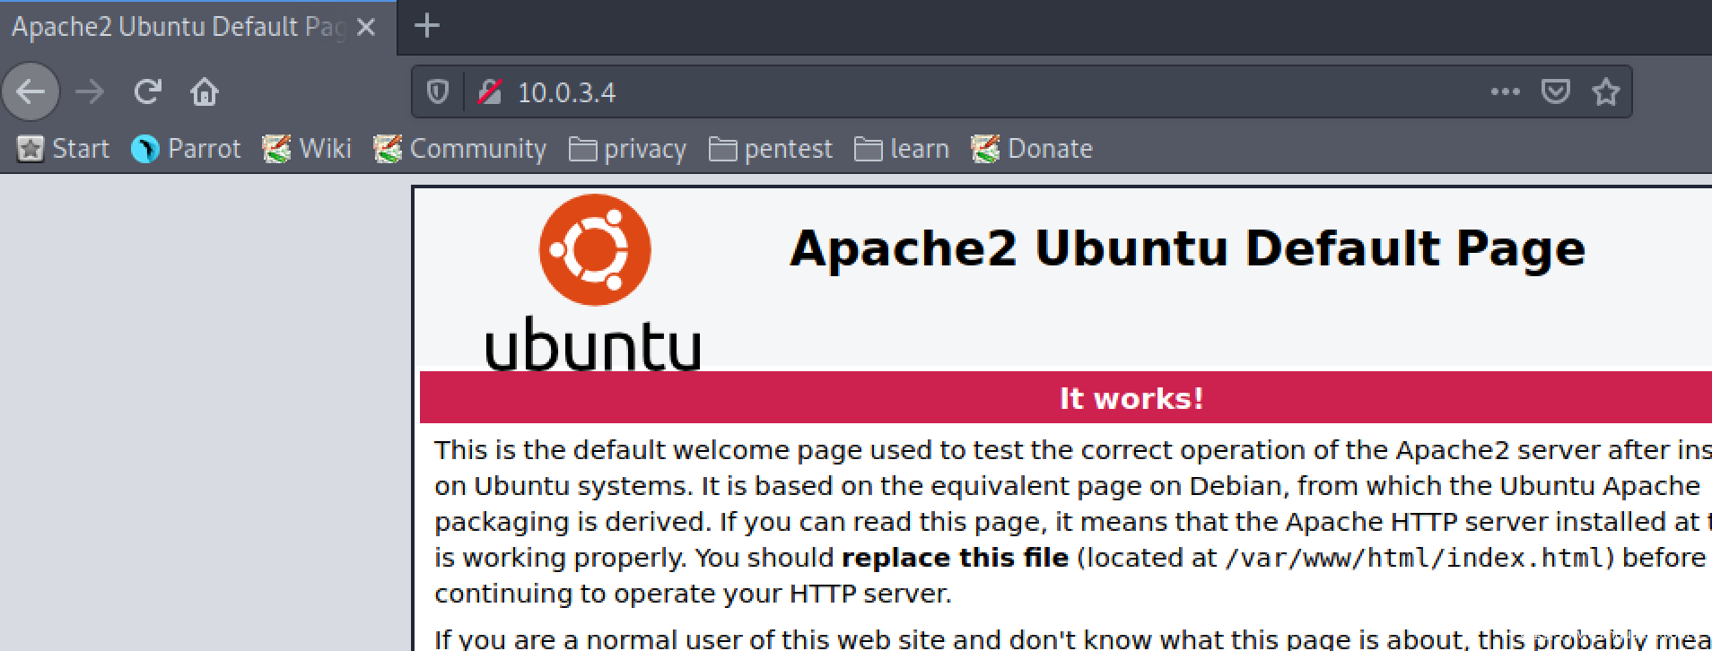Bookmark this page with the star

coord(1605,91)
